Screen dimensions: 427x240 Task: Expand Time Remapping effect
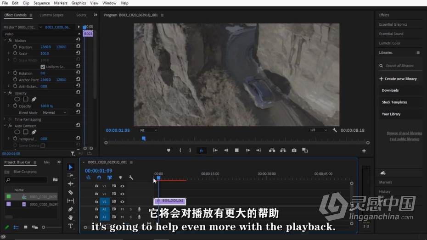(5, 119)
